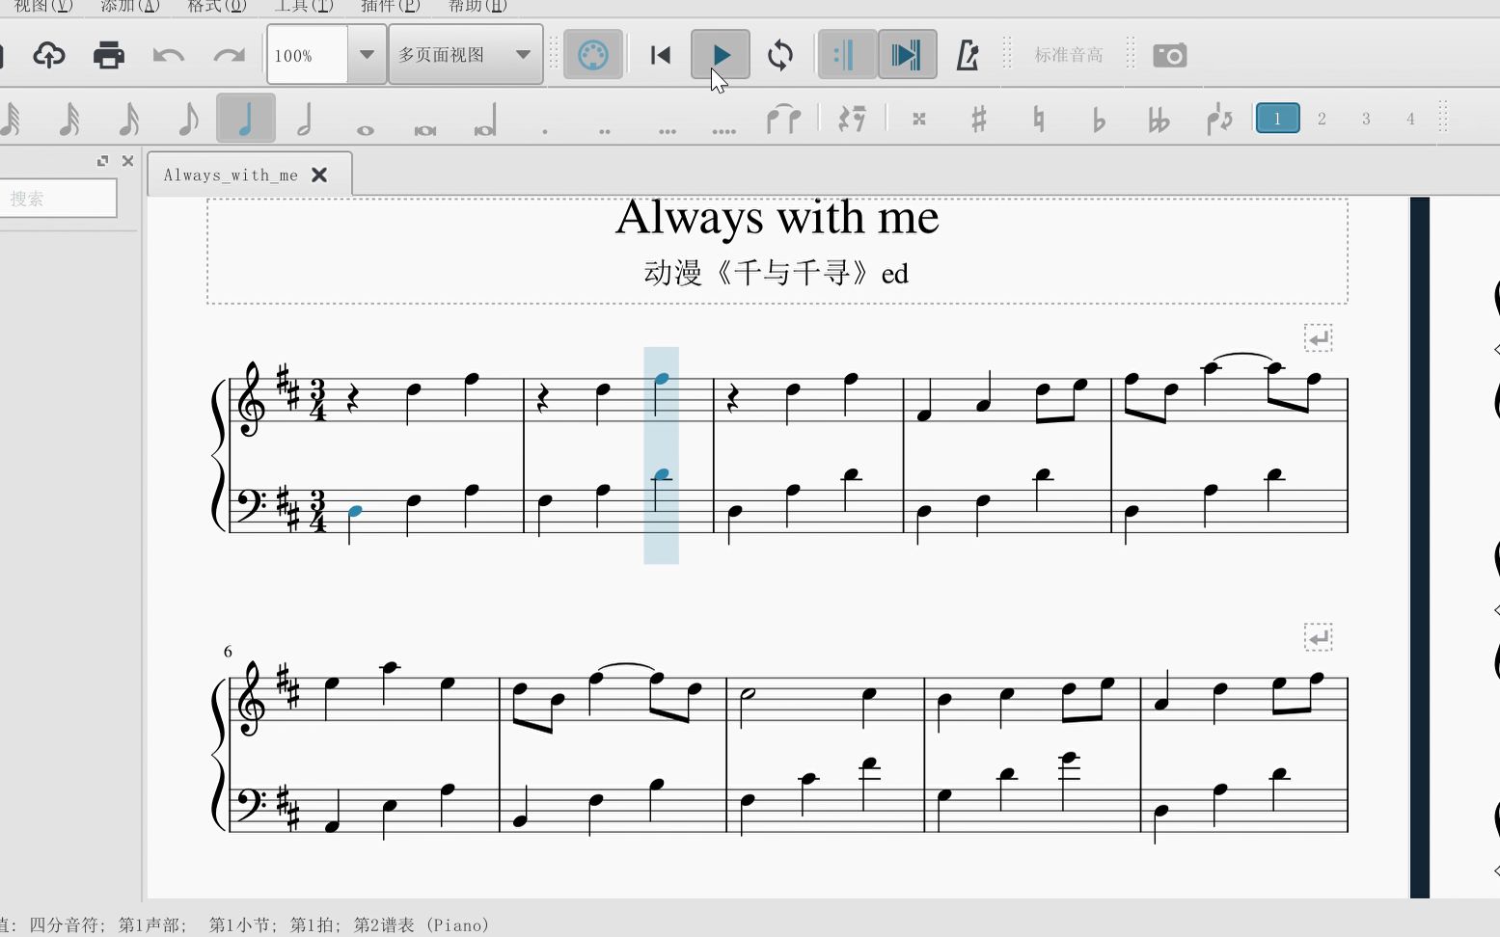Select the title text Always with me
The width and height of the screenshot is (1500, 937).
coord(777,218)
